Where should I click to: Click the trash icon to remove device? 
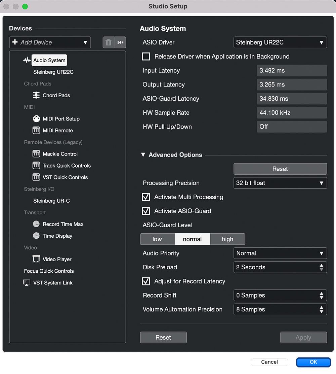click(x=108, y=42)
